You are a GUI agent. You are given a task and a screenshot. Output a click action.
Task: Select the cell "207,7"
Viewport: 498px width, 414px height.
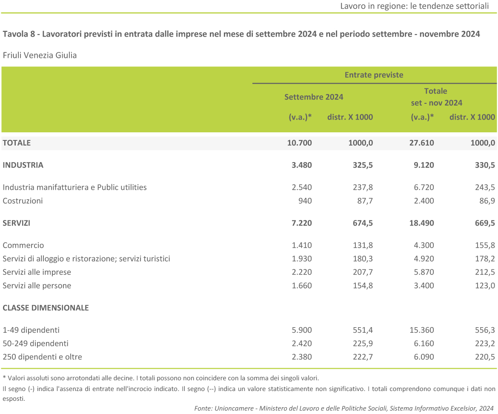coord(363,272)
